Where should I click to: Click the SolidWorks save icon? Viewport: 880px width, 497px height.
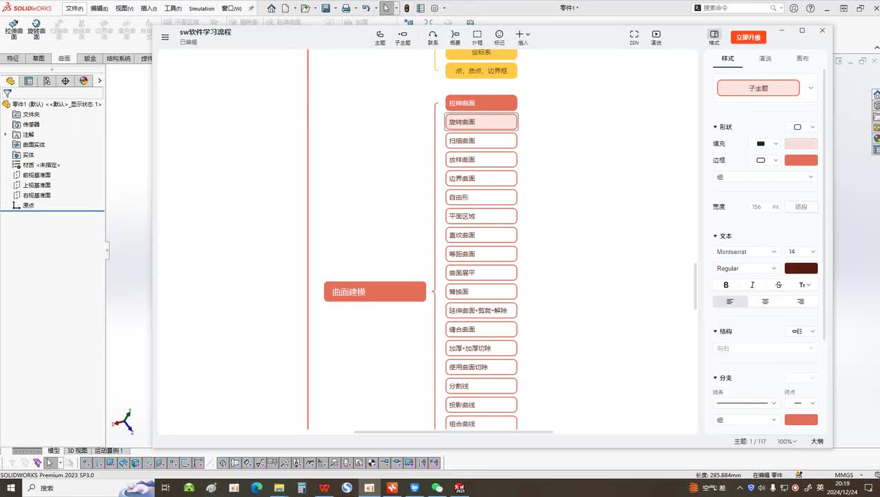click(x=325, y=8)
